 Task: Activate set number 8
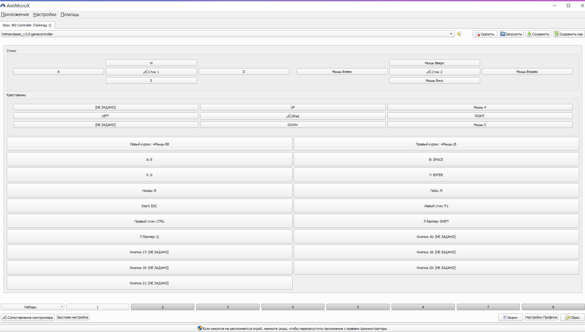click(553, 307)
